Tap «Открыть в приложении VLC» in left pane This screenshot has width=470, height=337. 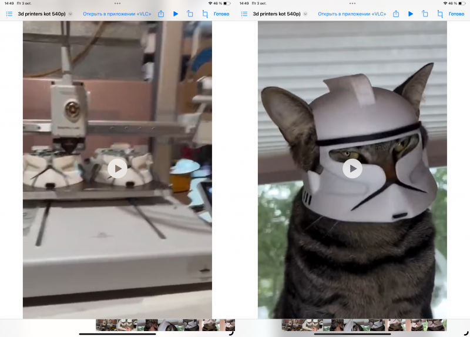(116, 14)
